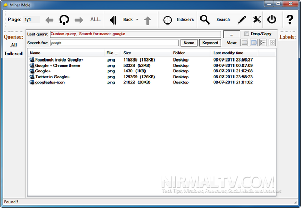This screenshot has width=301, height=208.
Task: Click the Search for input field
Action: [114, 43]
